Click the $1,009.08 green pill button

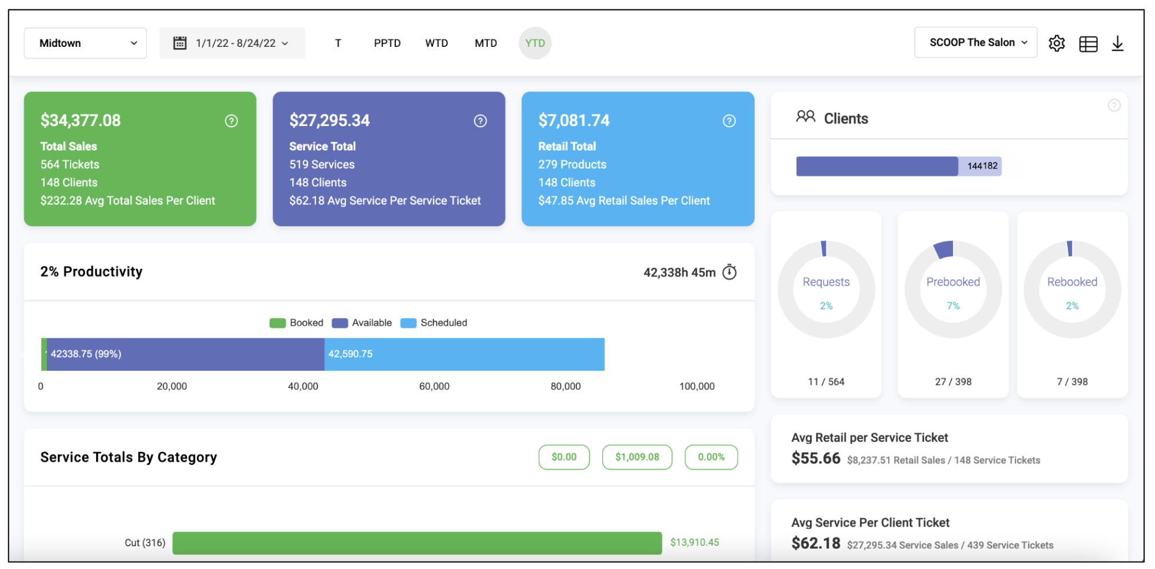[x=637, y=457]
